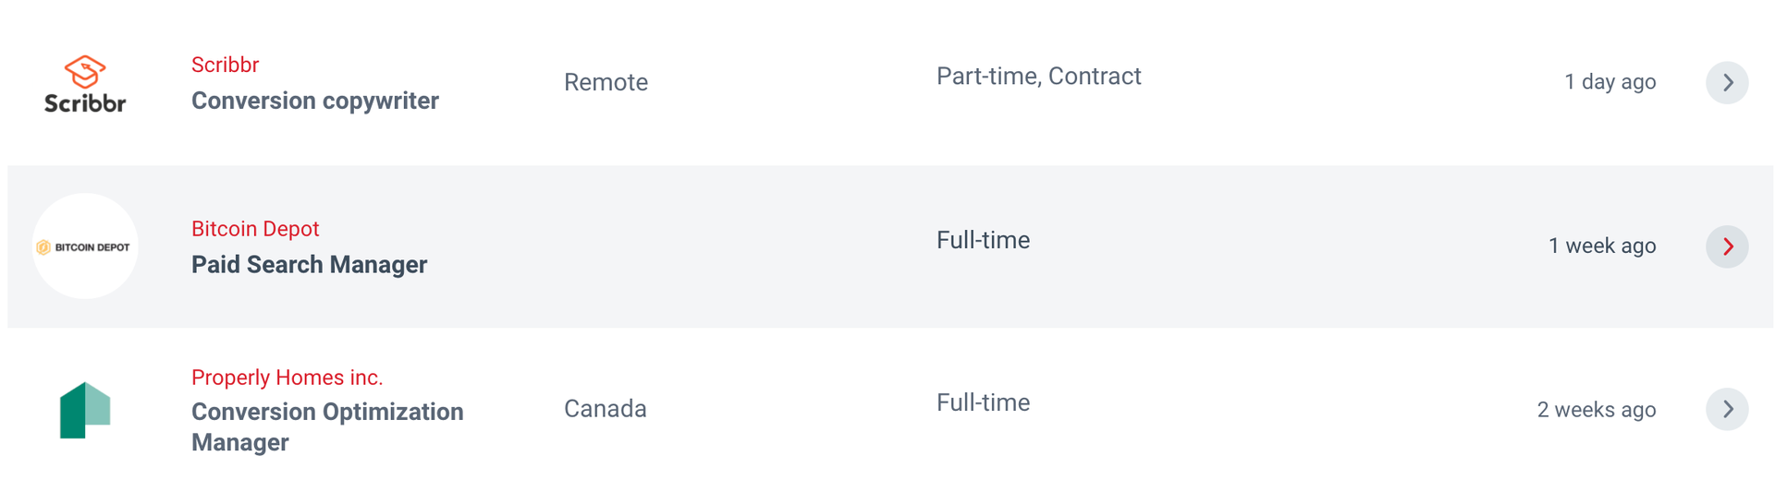The width and height of the screenshot is (1775, 492).
Task: Click the Canada location text
Action: pos(605,409)
